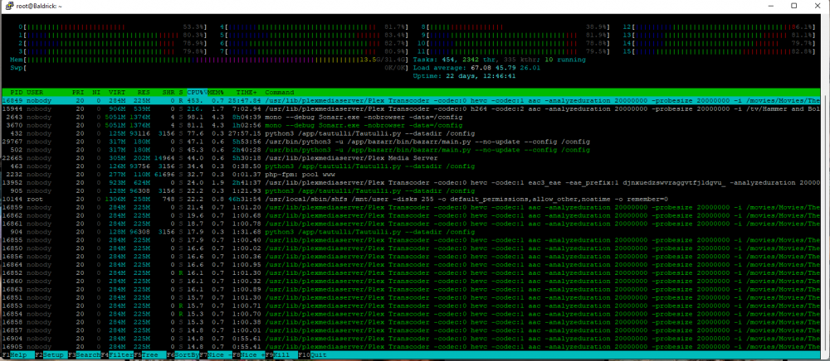This screenshot has height=361, width=830.
Task: Select Tautulli.py process PID 432
Action: [x=411, y=133]
